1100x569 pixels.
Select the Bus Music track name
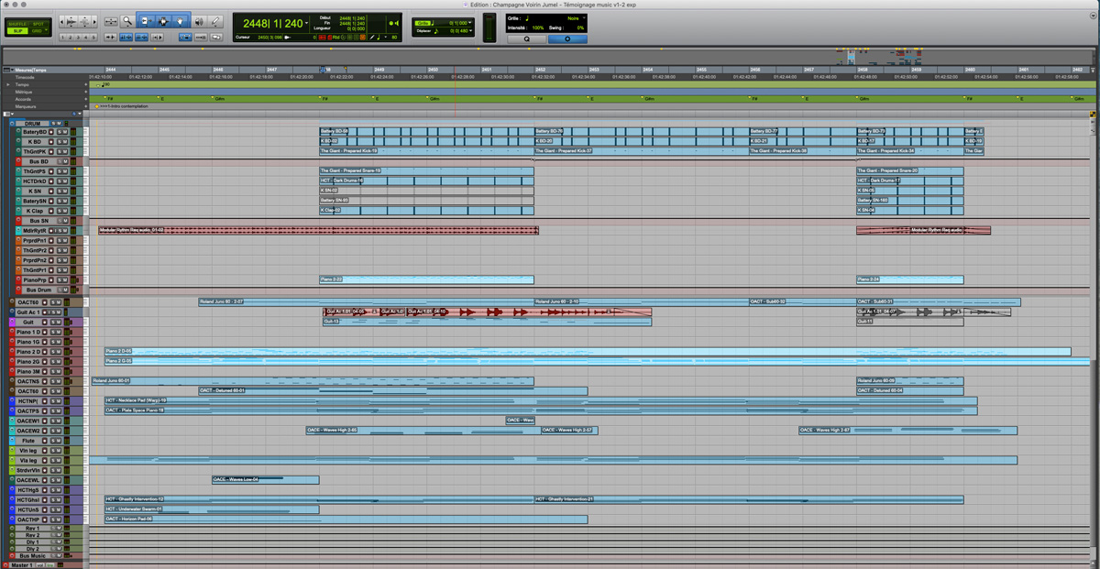(x=33, y=555)
